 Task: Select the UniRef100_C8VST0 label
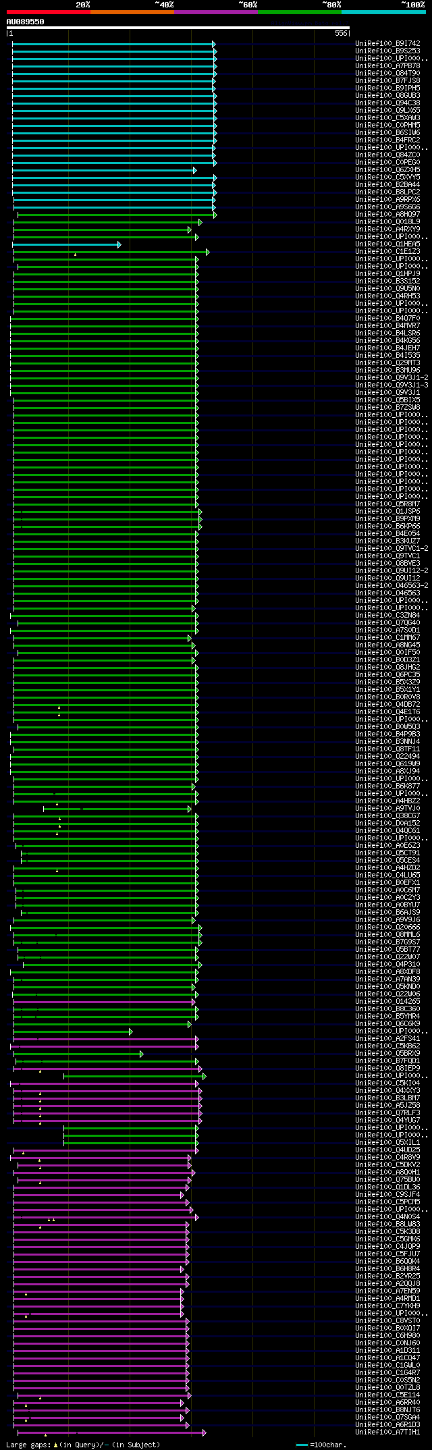[387, 1320]
